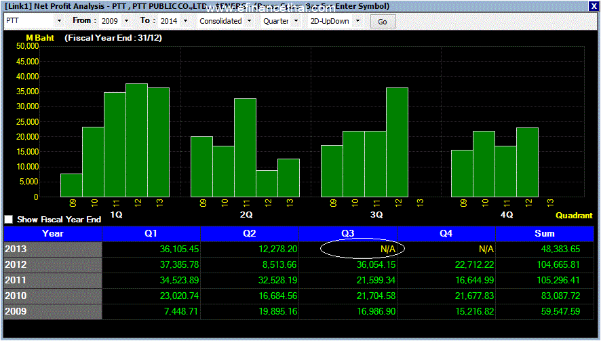Select the 2010 year row label
Image resolution: width=601 pixels, height=341 pixels.
pos(53,296)
